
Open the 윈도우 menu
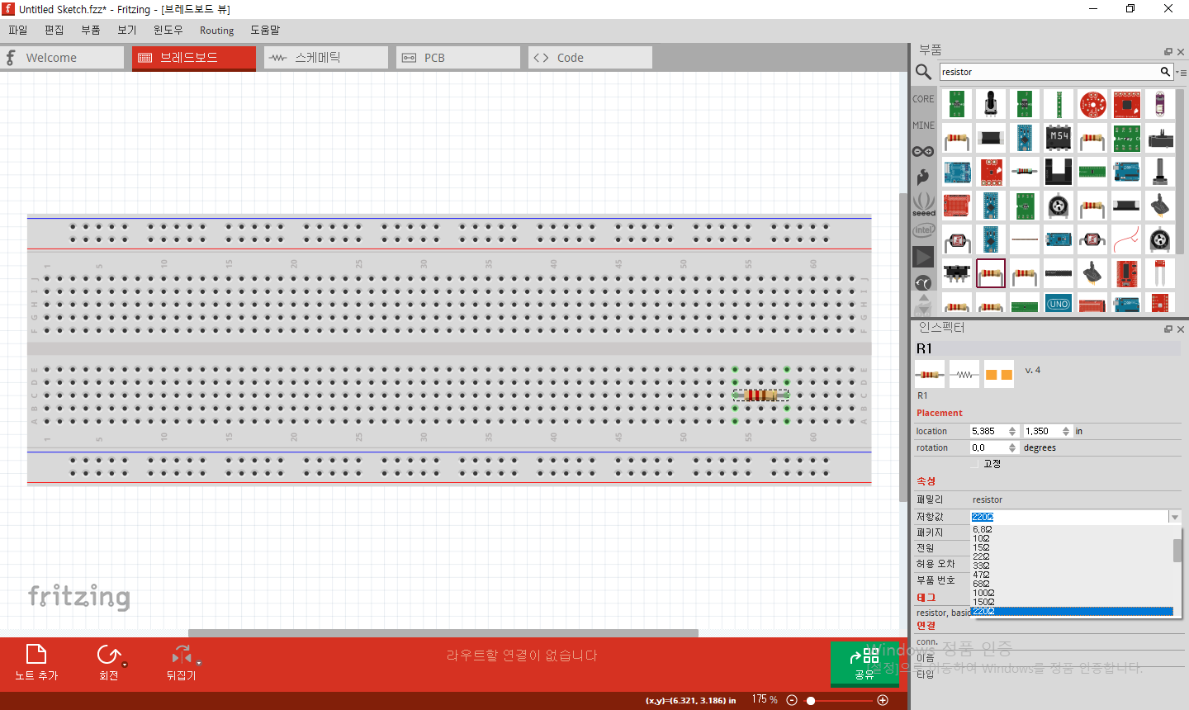(x=168, y=30)
